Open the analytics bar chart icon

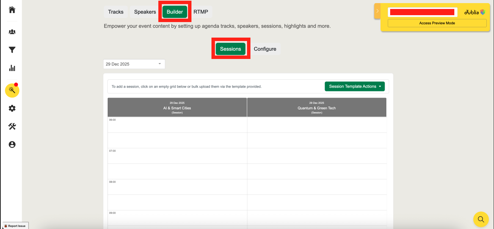[12, 68]
